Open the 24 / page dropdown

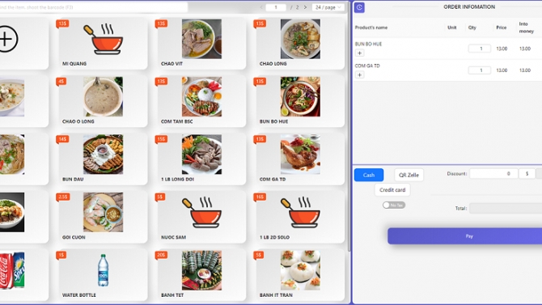point(328,7)
